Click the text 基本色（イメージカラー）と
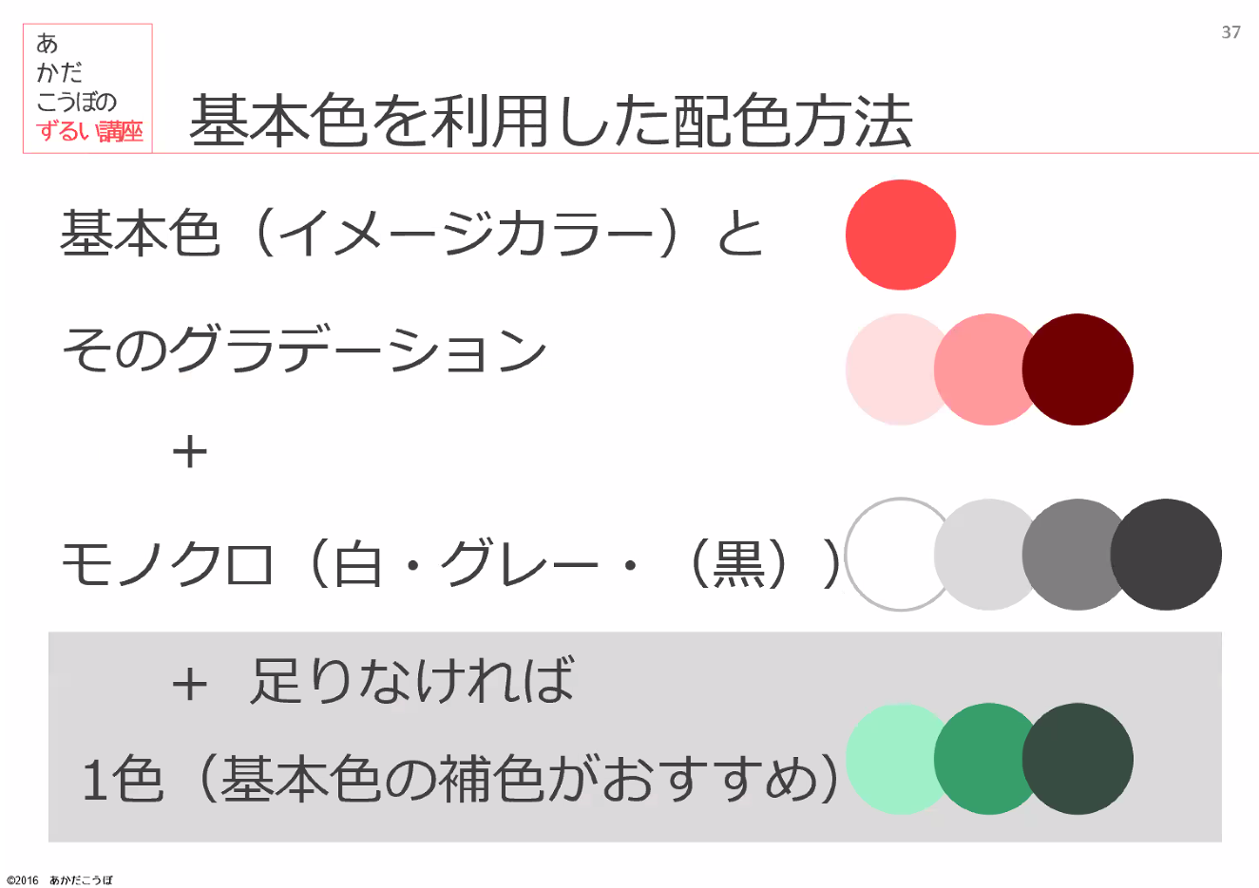 (412, 234)
